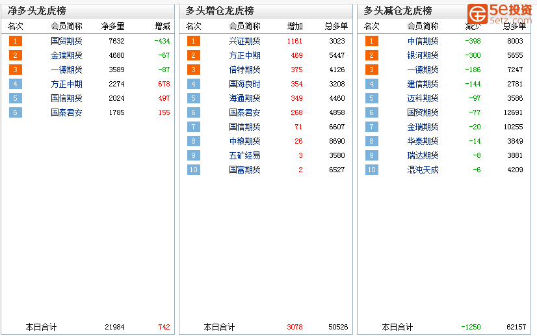The image size is (537, 336).
Task: Select the red change value 678
Action: pyautogui.click(x=164, y=84)
